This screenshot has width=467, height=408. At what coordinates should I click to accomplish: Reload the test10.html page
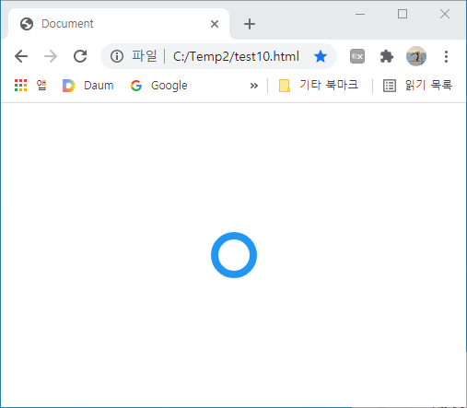tap(80, 56)
